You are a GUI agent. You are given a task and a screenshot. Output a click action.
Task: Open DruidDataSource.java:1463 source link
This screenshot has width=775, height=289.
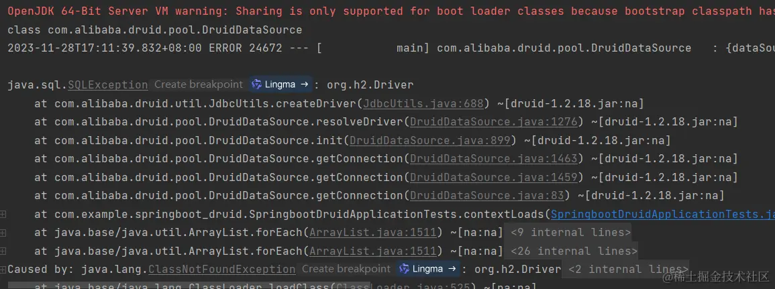point(494,159)
